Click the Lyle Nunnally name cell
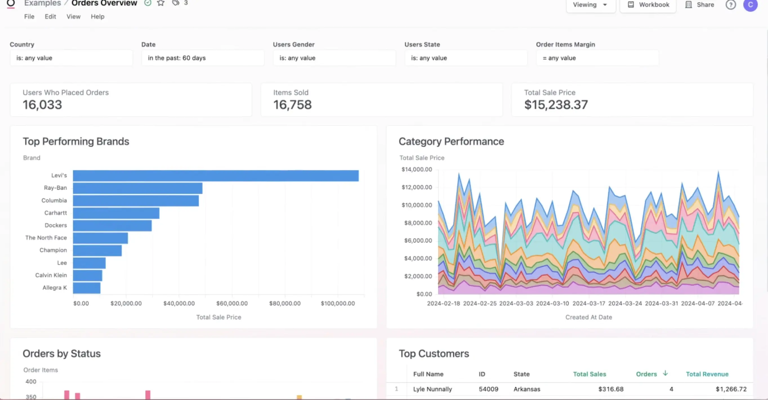 coord(433,389)
